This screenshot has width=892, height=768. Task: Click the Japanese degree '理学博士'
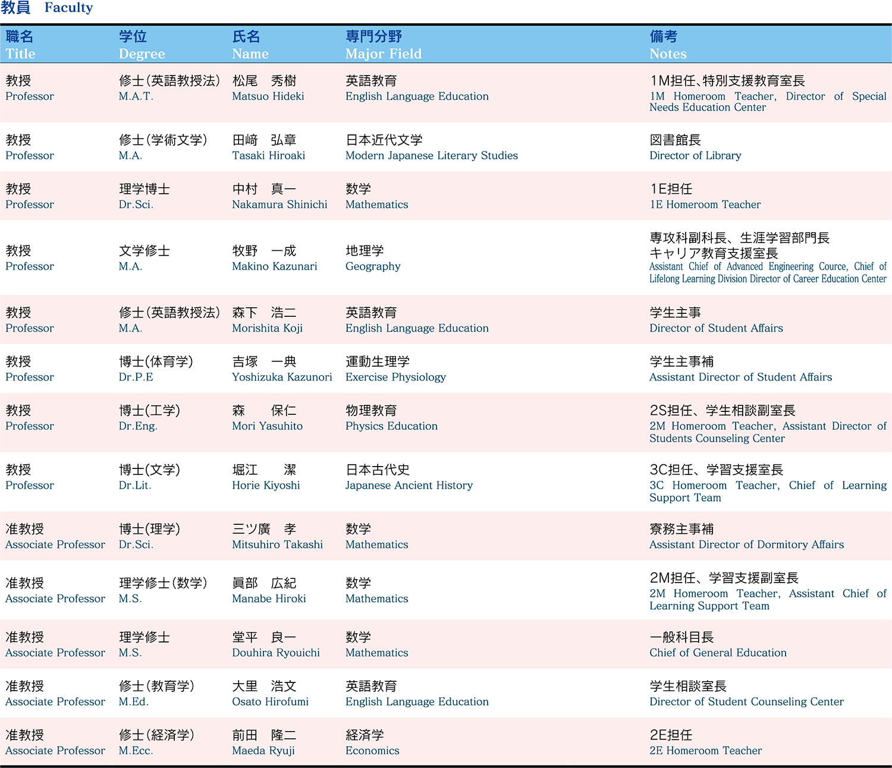point(145,189)
